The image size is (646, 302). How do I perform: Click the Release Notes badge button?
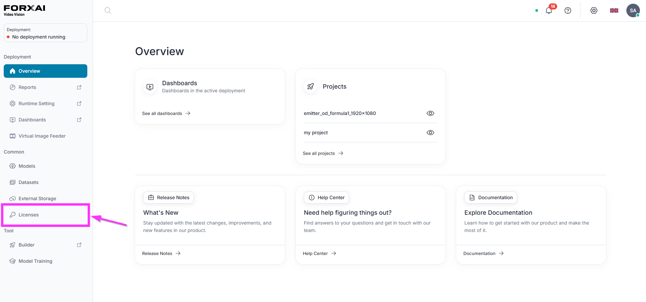169,198
